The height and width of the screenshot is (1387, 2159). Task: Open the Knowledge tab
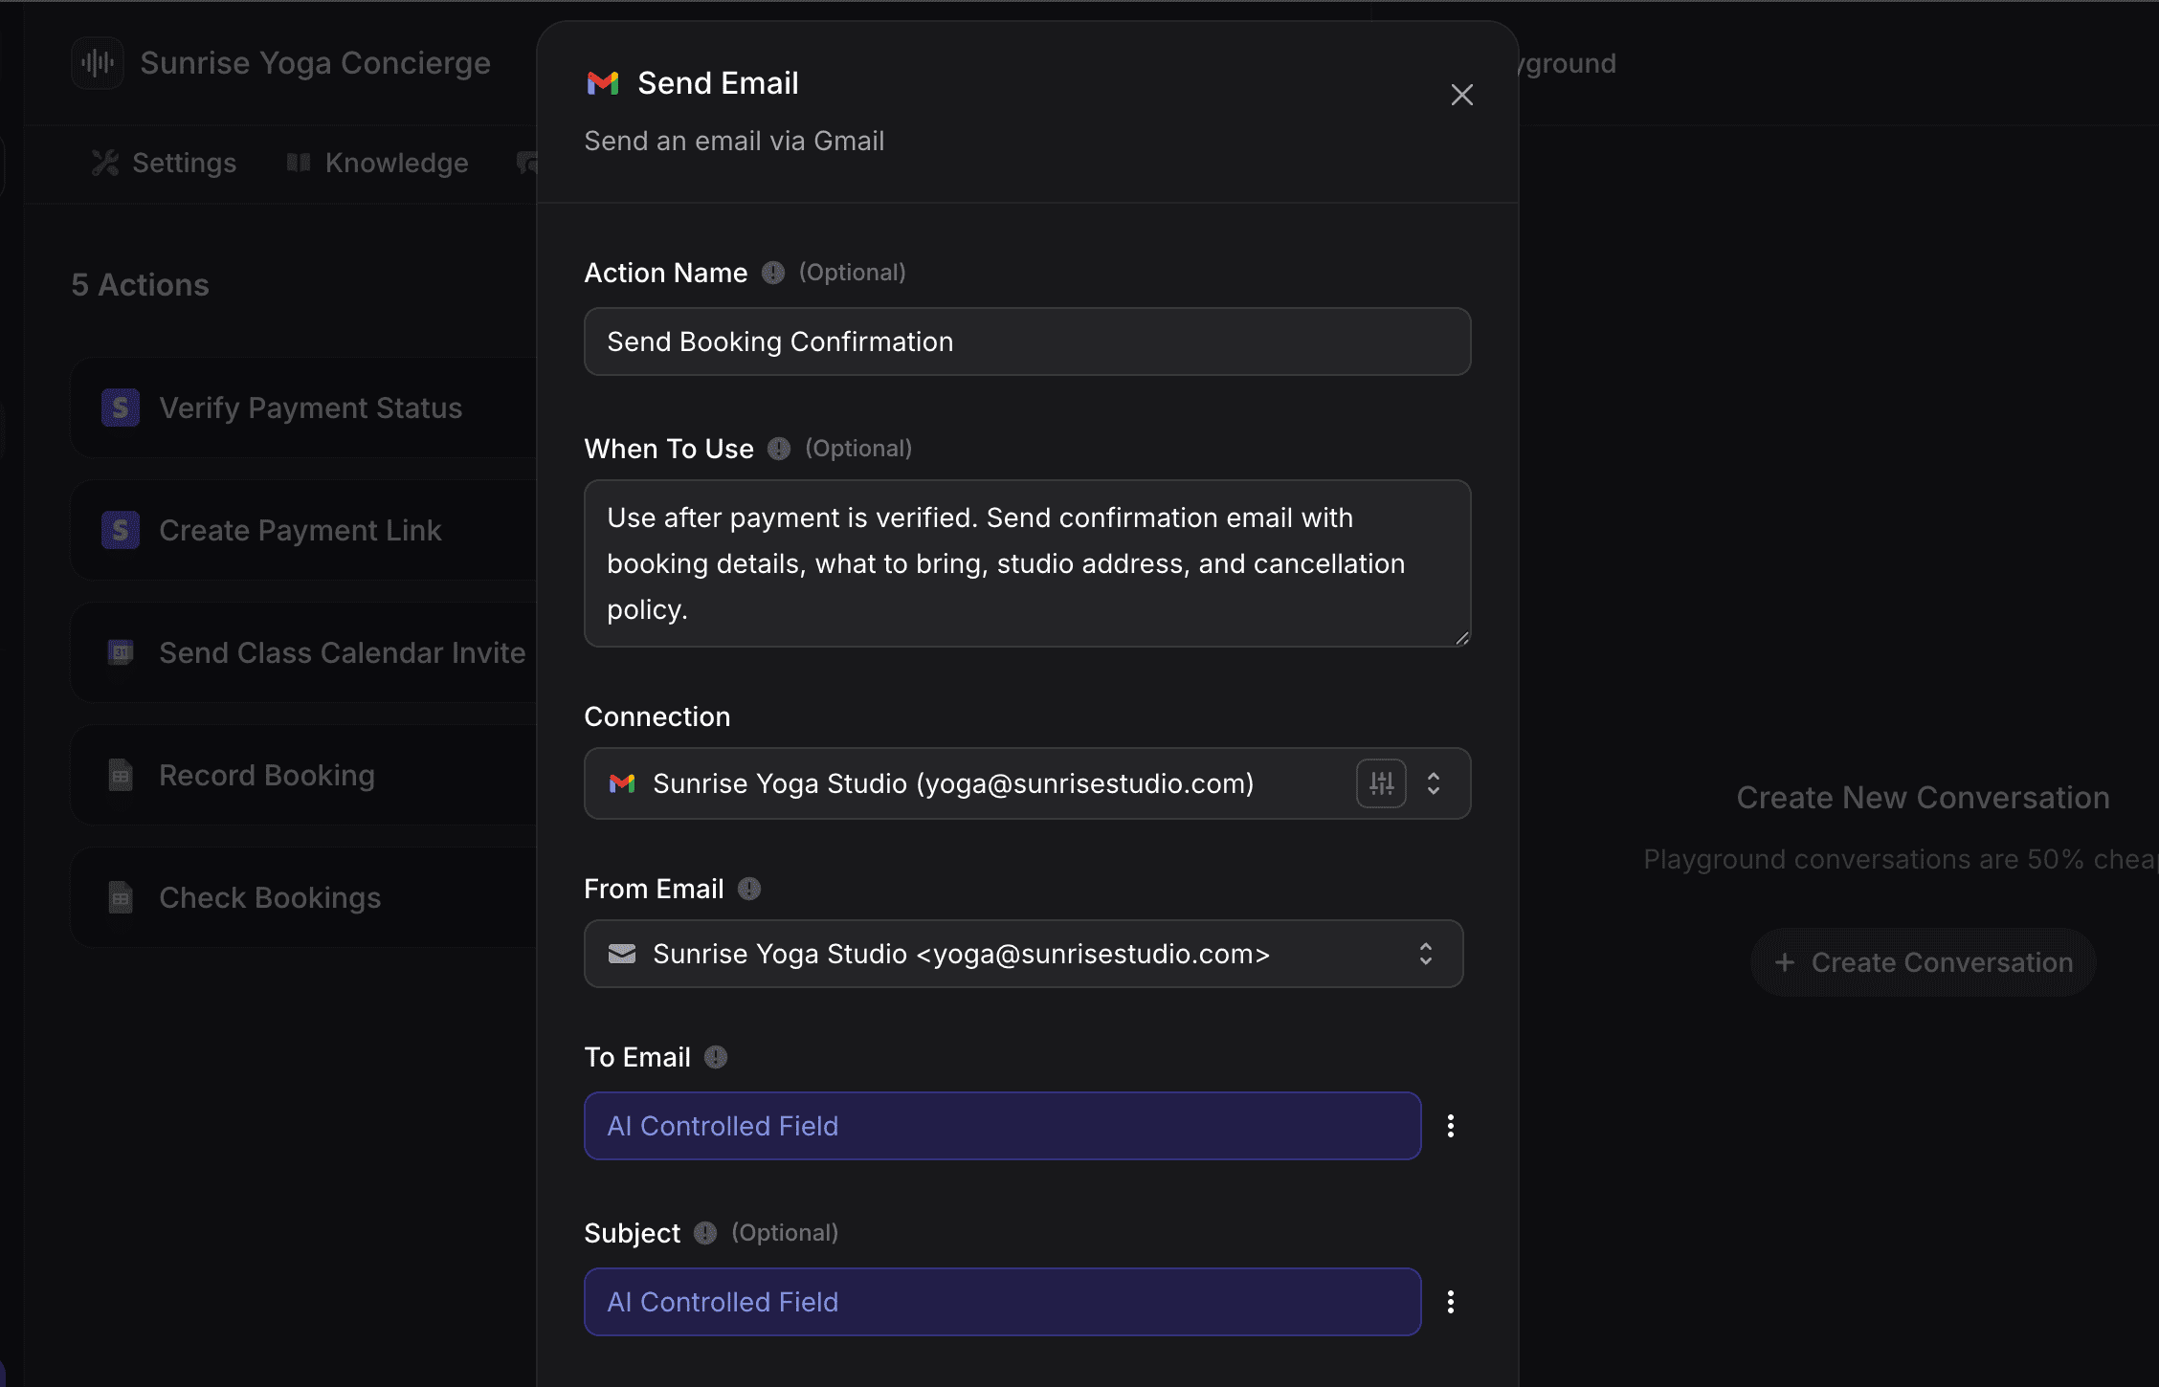378,164
